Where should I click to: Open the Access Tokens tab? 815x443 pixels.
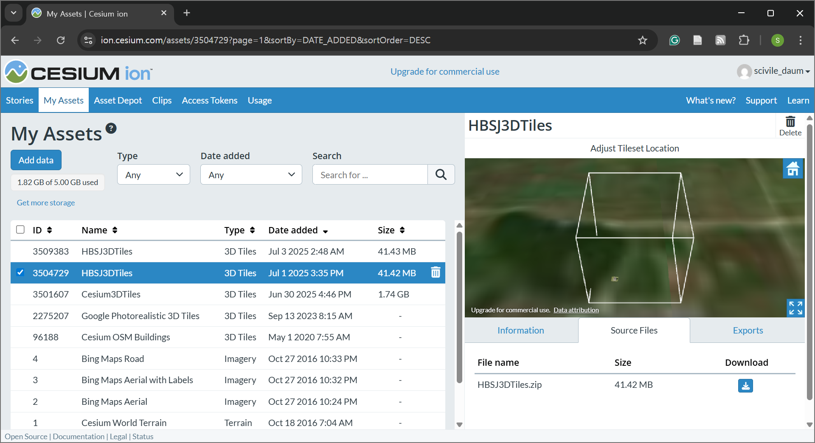(x=210, y=100)
